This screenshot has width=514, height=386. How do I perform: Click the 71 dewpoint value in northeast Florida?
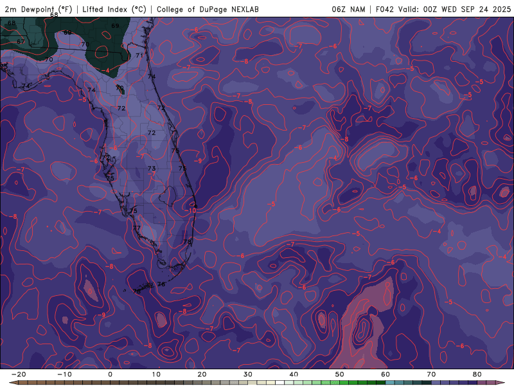pos(139,55)
